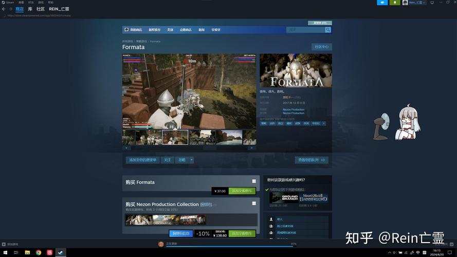Click the 关注 (Follow) button
This screenshot has height=257, width=457.
pyautogui.click(x=167, y=160)
